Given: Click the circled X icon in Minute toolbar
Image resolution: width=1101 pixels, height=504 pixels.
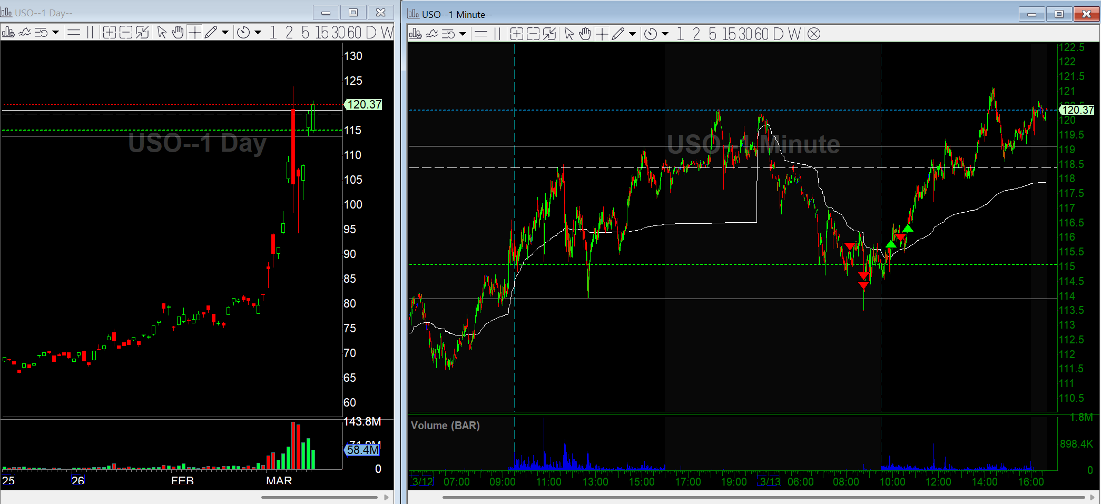Looking at the screenshot, I should pyautogui.click(x=814, y=34).
